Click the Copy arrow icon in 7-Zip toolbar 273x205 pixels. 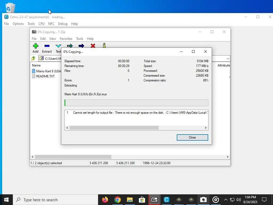pos(70,45)
